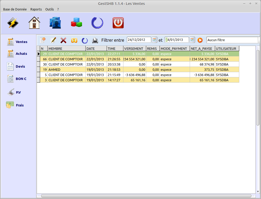Click the orange play button to apply filter
261x199 pixels.
point(200,40)
